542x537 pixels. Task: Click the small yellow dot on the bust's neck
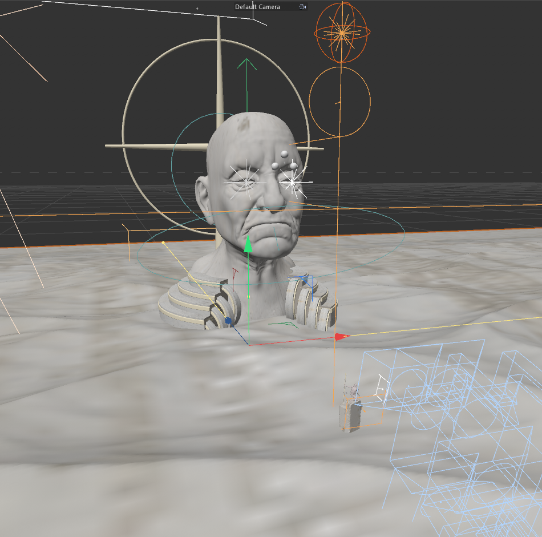[x=249, y=297]
